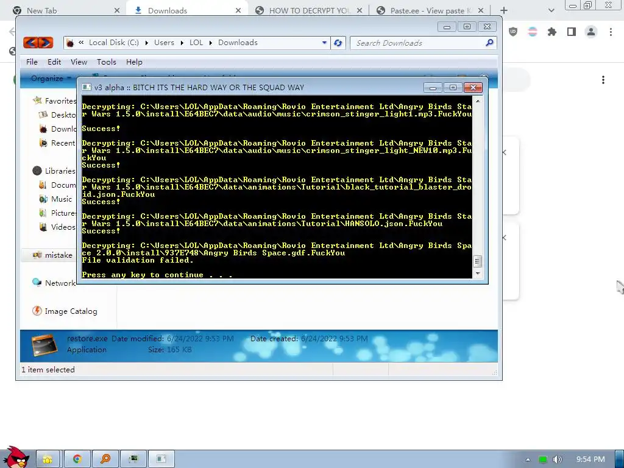Click refresh button beside address bar
Viewport: 624px width, 468px height.
pyautogui.click(x=338, y=43)
